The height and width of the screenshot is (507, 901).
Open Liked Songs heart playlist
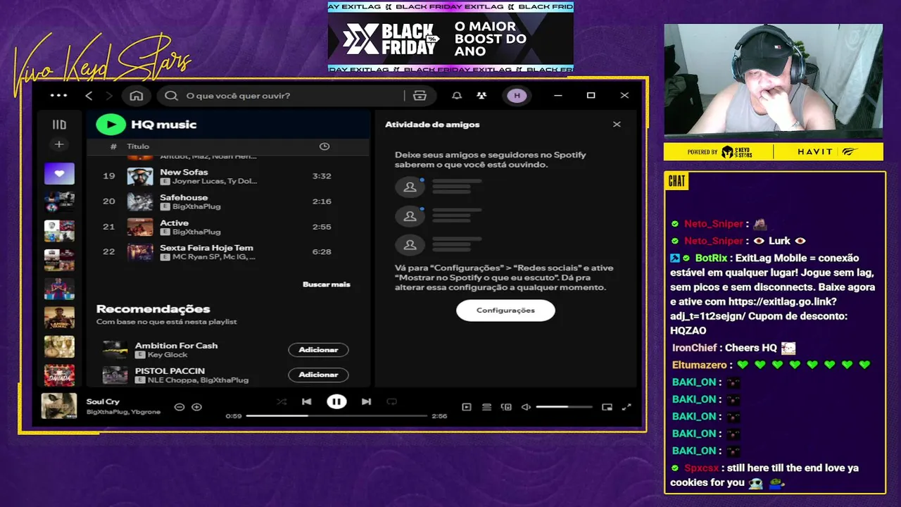click(x=59, y=173)
